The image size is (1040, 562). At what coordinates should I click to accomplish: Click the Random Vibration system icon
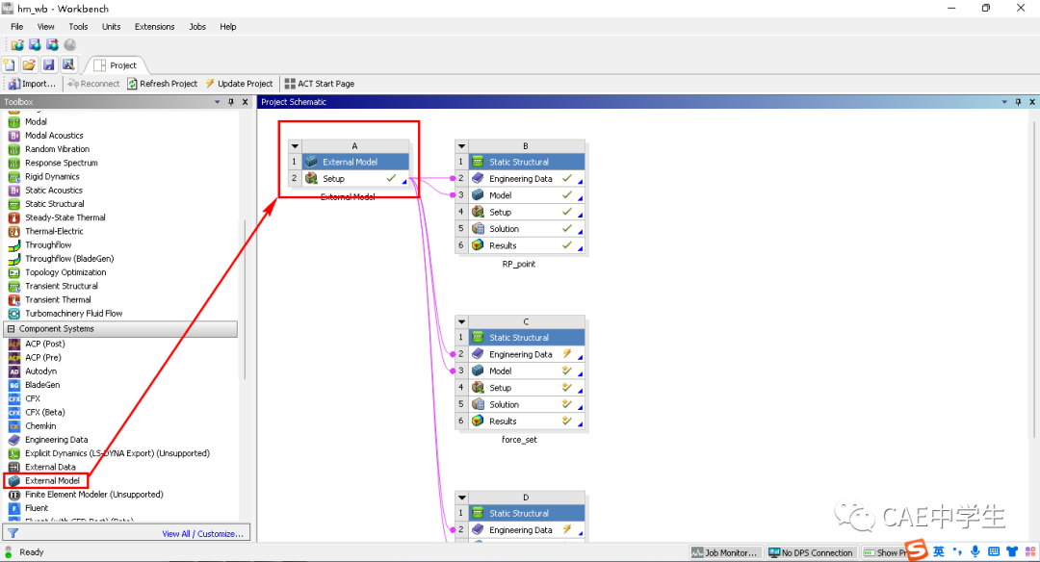13,149
